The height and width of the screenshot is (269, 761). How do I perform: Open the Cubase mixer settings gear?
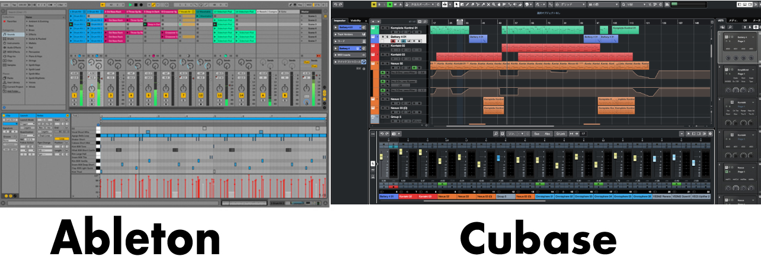[x=710, y=134]
